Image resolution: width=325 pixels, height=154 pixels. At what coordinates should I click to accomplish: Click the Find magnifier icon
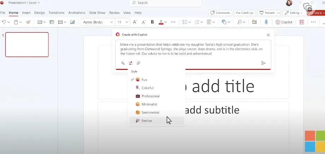click(240, 22)
